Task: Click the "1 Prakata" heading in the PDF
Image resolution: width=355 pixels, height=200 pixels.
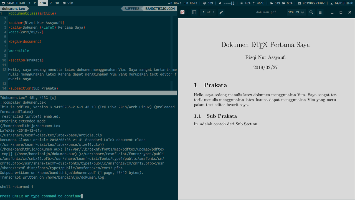Action: [x=211, y=85]
